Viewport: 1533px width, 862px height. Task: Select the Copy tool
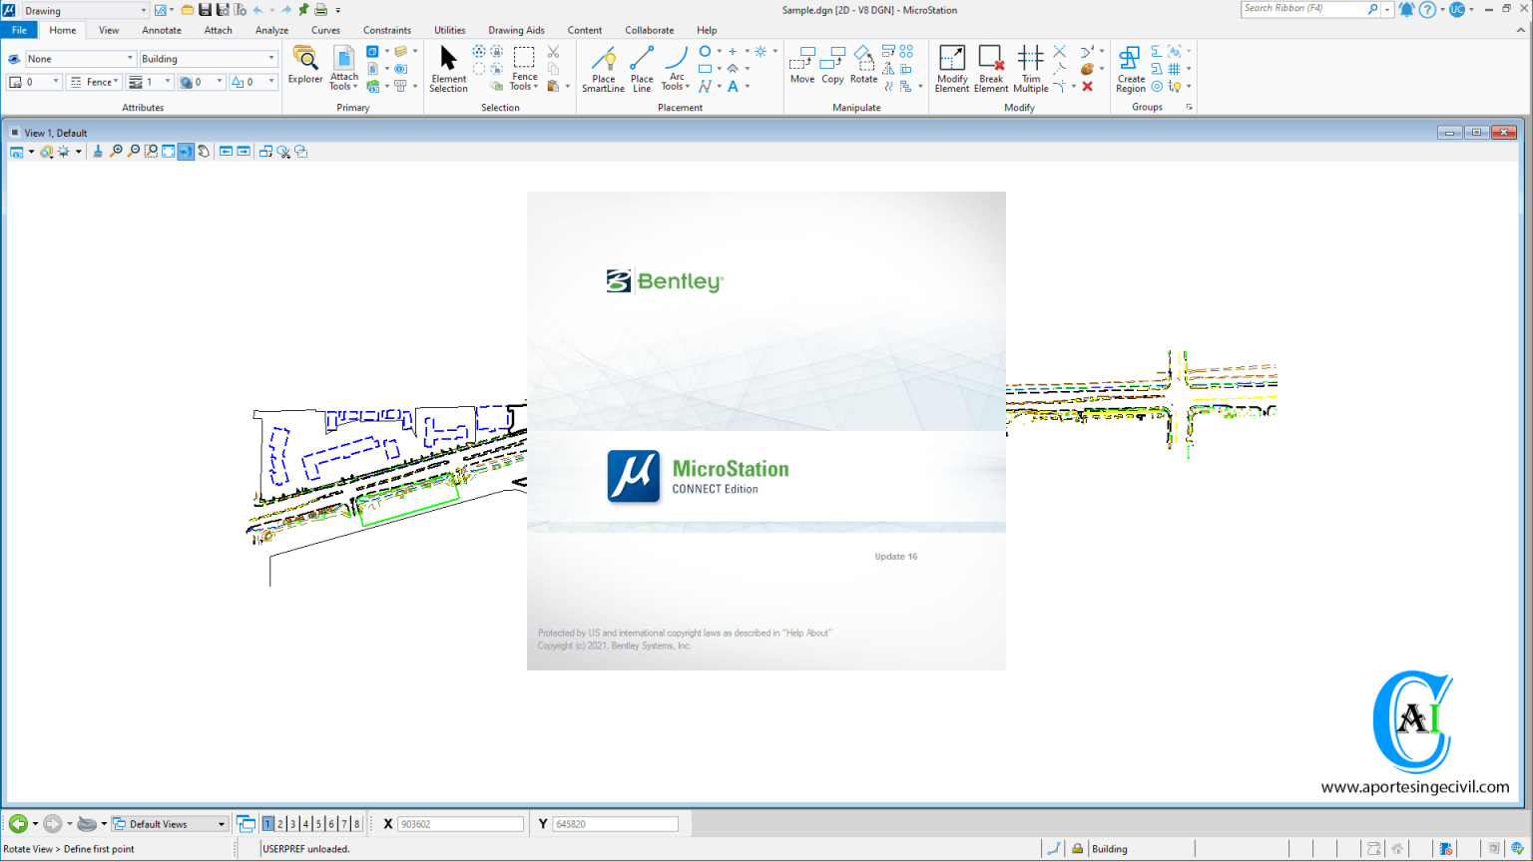(x=832, y=67)
